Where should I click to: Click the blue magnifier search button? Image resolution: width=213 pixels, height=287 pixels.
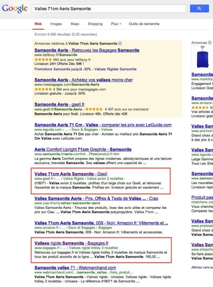click(x=199, y=8)
